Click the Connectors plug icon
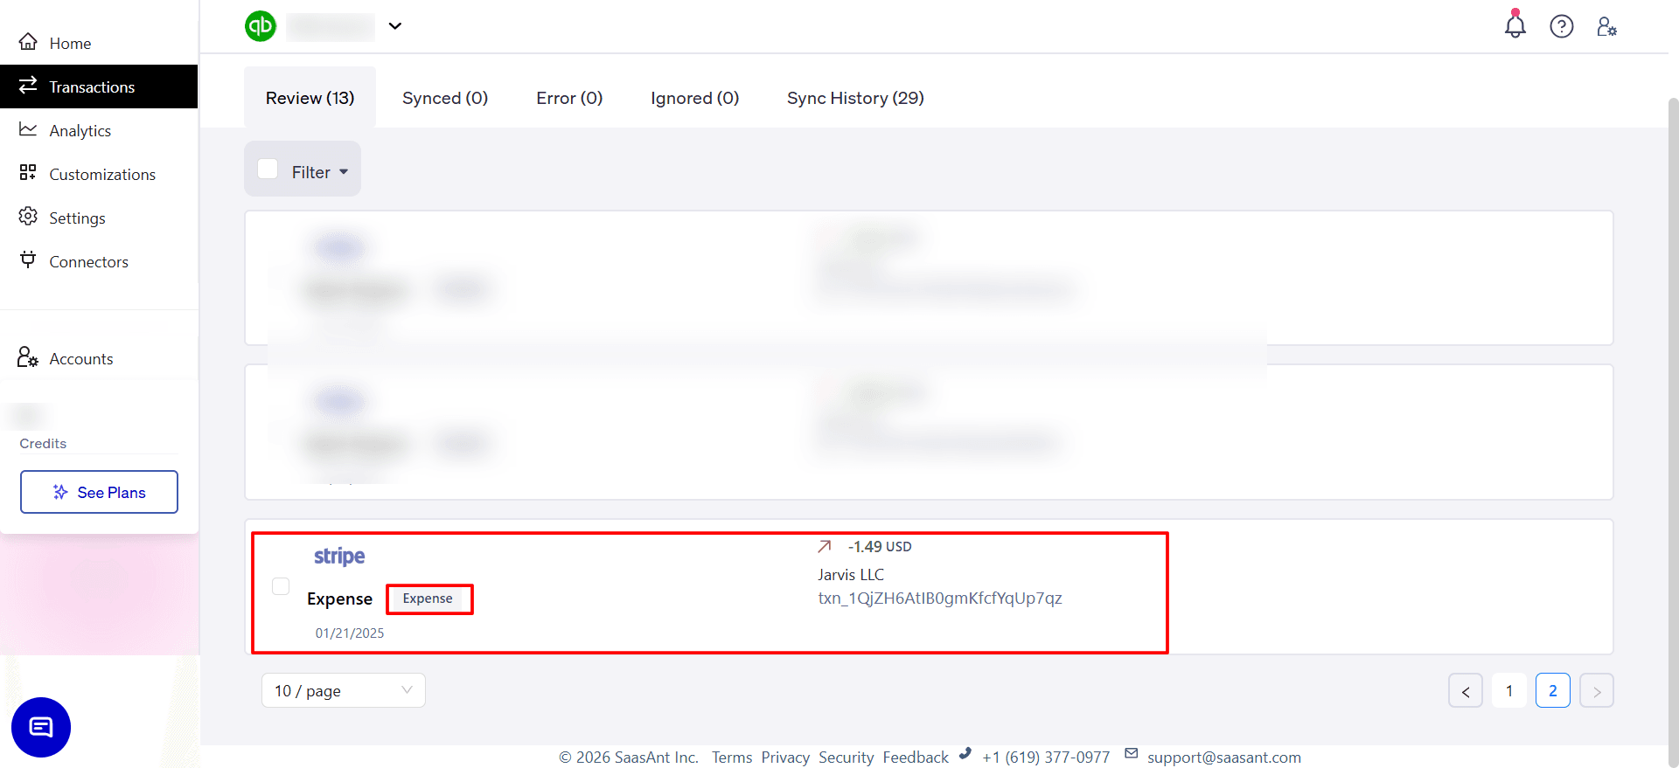Screen dimensions: 1679x768 click(28, 259)
